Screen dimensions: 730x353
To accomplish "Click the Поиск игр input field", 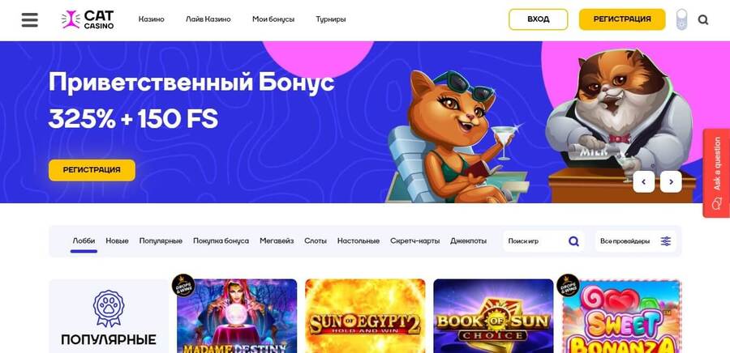I will click(535, 241).
